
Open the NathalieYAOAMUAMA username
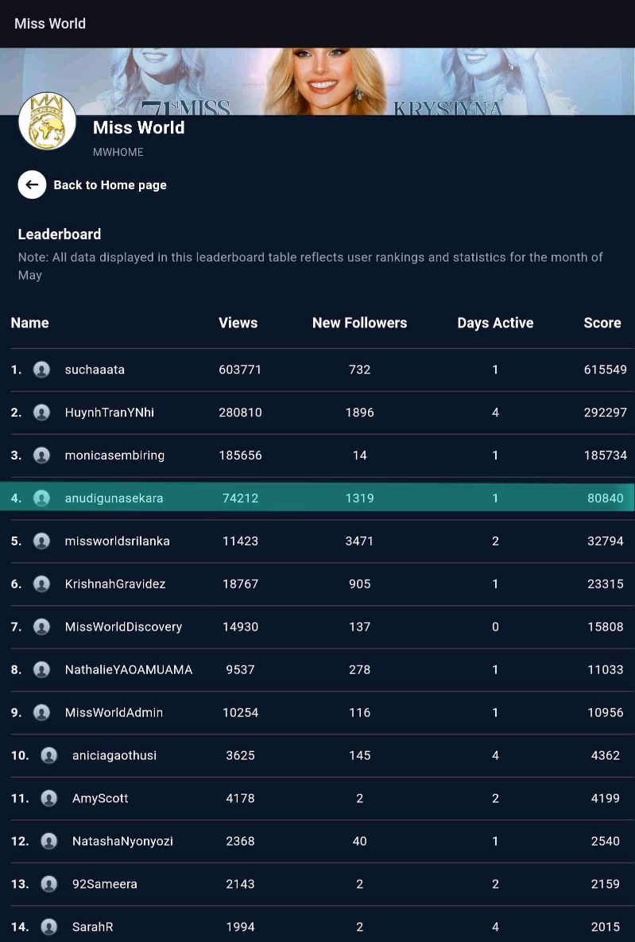coord(129,669)
